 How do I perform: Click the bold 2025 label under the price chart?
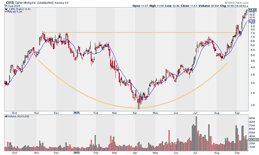[x=76, y=113]
